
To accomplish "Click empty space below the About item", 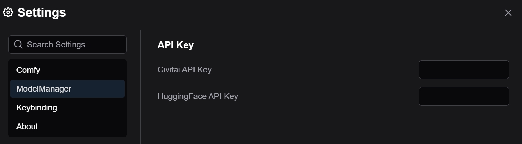I will 67,140.
